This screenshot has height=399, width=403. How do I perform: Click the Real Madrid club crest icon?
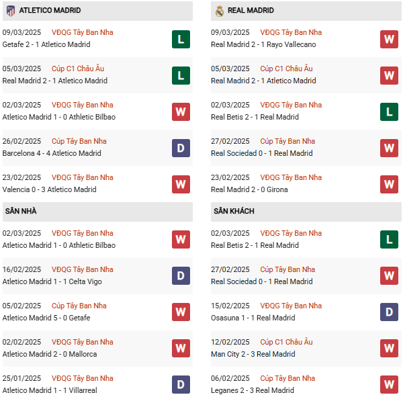219,11
